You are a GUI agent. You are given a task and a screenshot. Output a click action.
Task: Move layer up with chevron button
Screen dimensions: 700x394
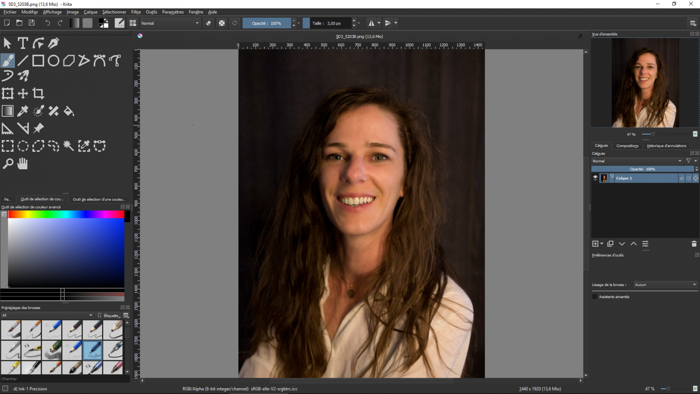pos(633,244)
